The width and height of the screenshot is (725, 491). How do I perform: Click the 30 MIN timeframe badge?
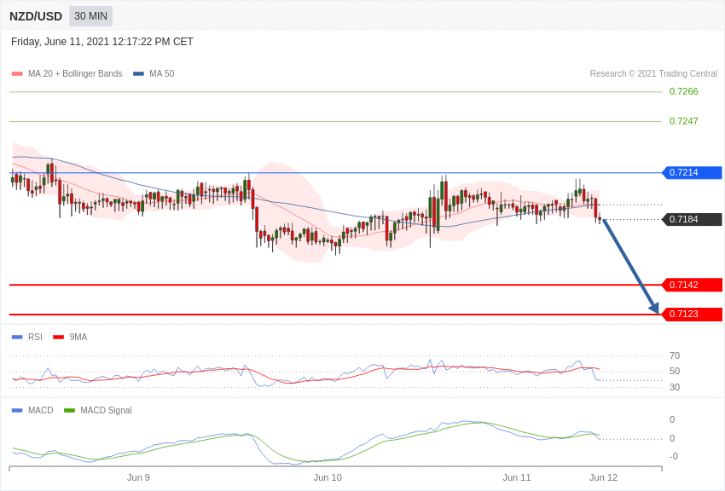90,16
